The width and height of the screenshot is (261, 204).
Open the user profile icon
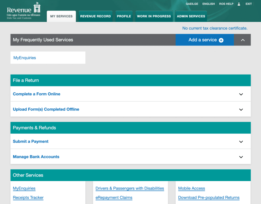coord(239,4)
